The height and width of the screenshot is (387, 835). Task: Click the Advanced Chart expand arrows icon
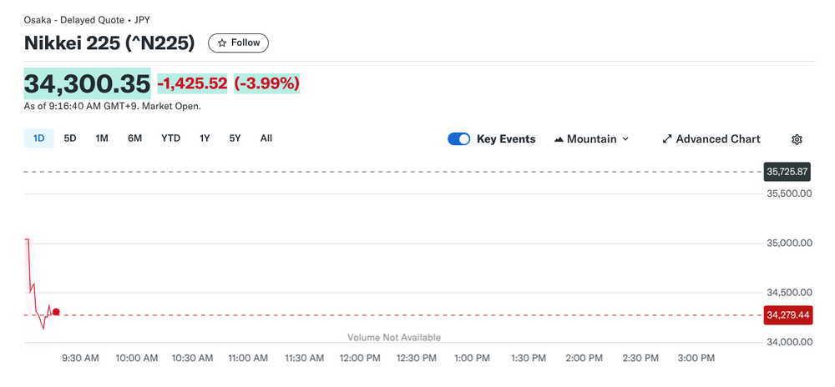(x=667, y=139)
